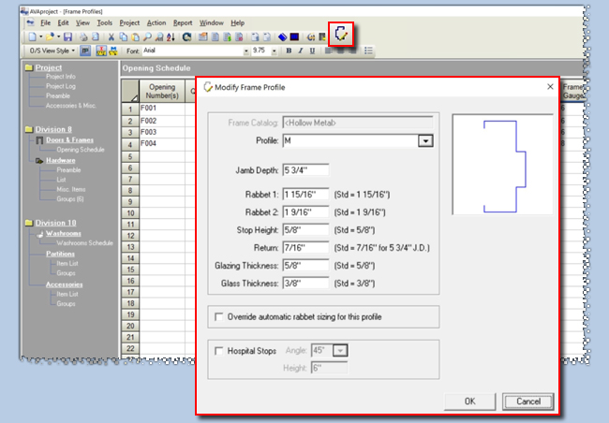This screenshot has height=423, width=609.
Task: Click the Save icon in toolbar
Action: point(68,36)
